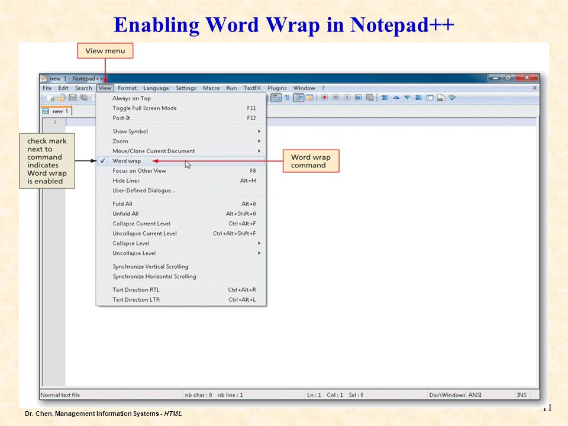Click the blue window-shaped toolbar icon
The width and height of the screenshot is (568, 426).
(430, 98)
